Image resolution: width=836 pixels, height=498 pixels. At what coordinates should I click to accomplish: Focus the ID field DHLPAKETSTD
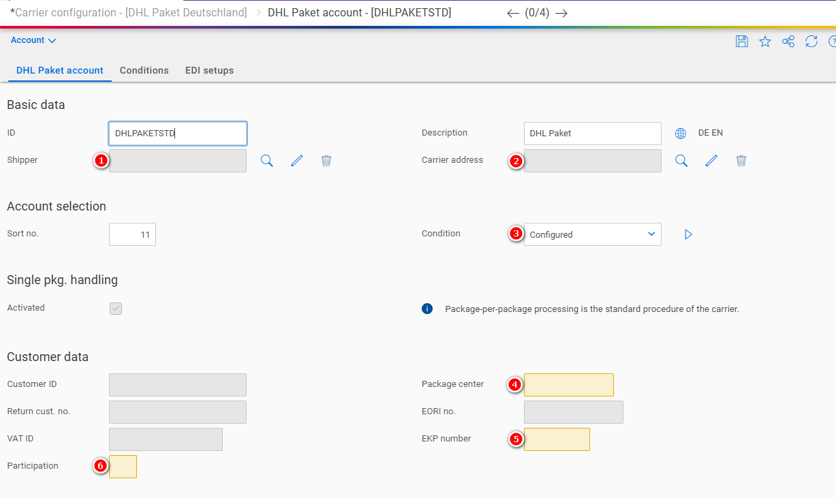click(x=178, y=134)
